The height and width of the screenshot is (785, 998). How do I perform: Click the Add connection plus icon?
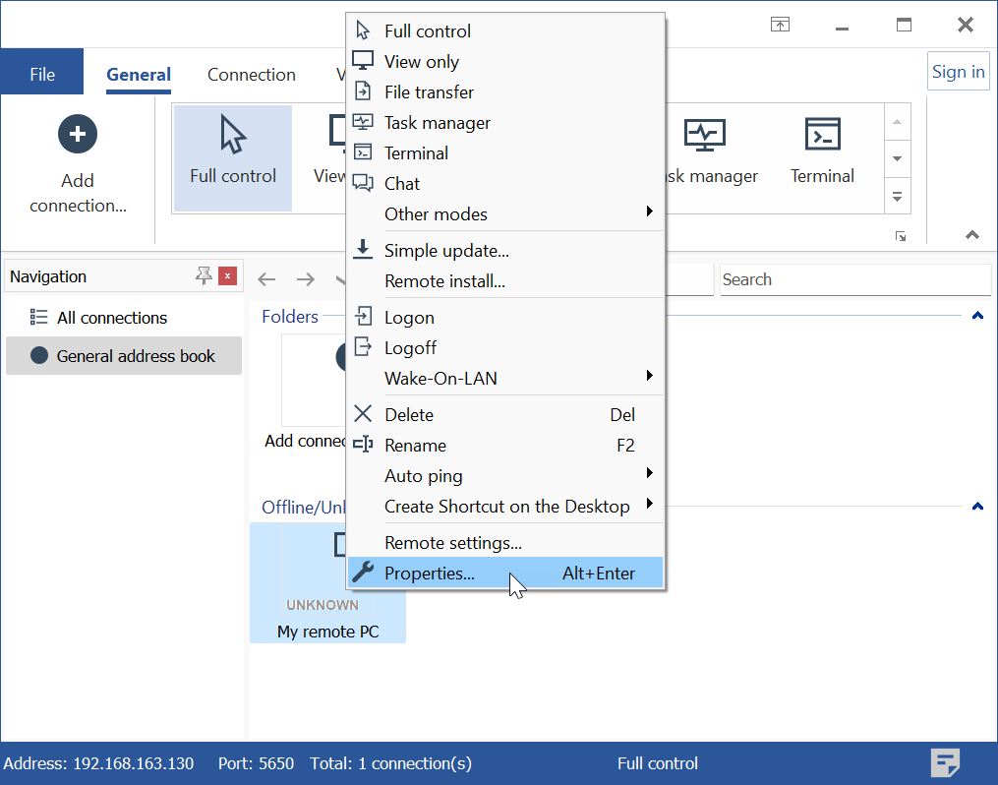(78, 135)
